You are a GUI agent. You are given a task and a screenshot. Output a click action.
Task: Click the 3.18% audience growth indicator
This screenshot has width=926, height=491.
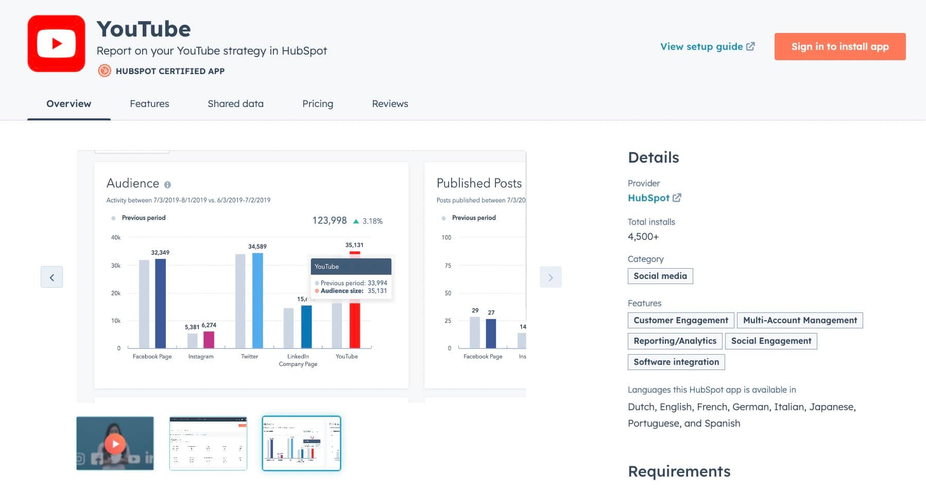(x=368, y=221)
